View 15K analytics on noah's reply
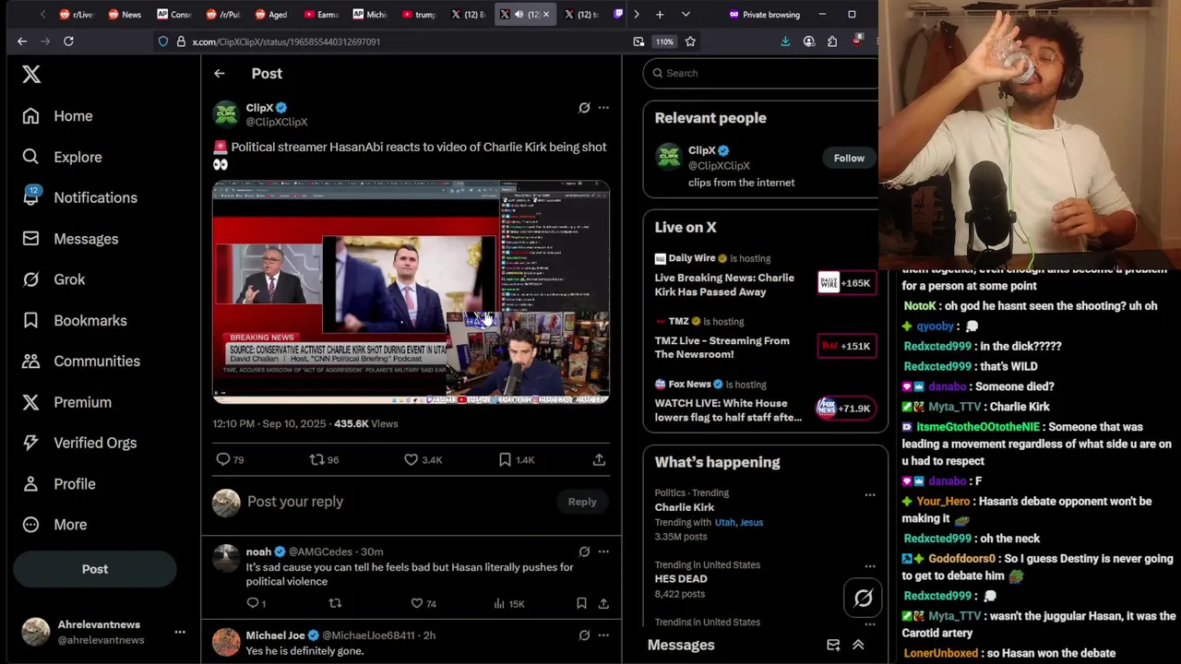The width and height of the screenshot is (1181, 664). point(508,603)
